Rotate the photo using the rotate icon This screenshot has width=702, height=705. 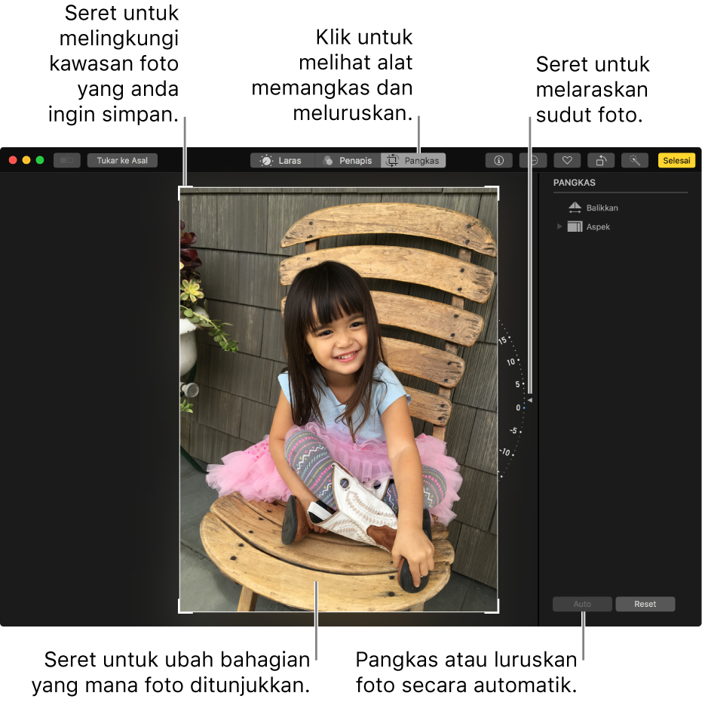(601, 160)
